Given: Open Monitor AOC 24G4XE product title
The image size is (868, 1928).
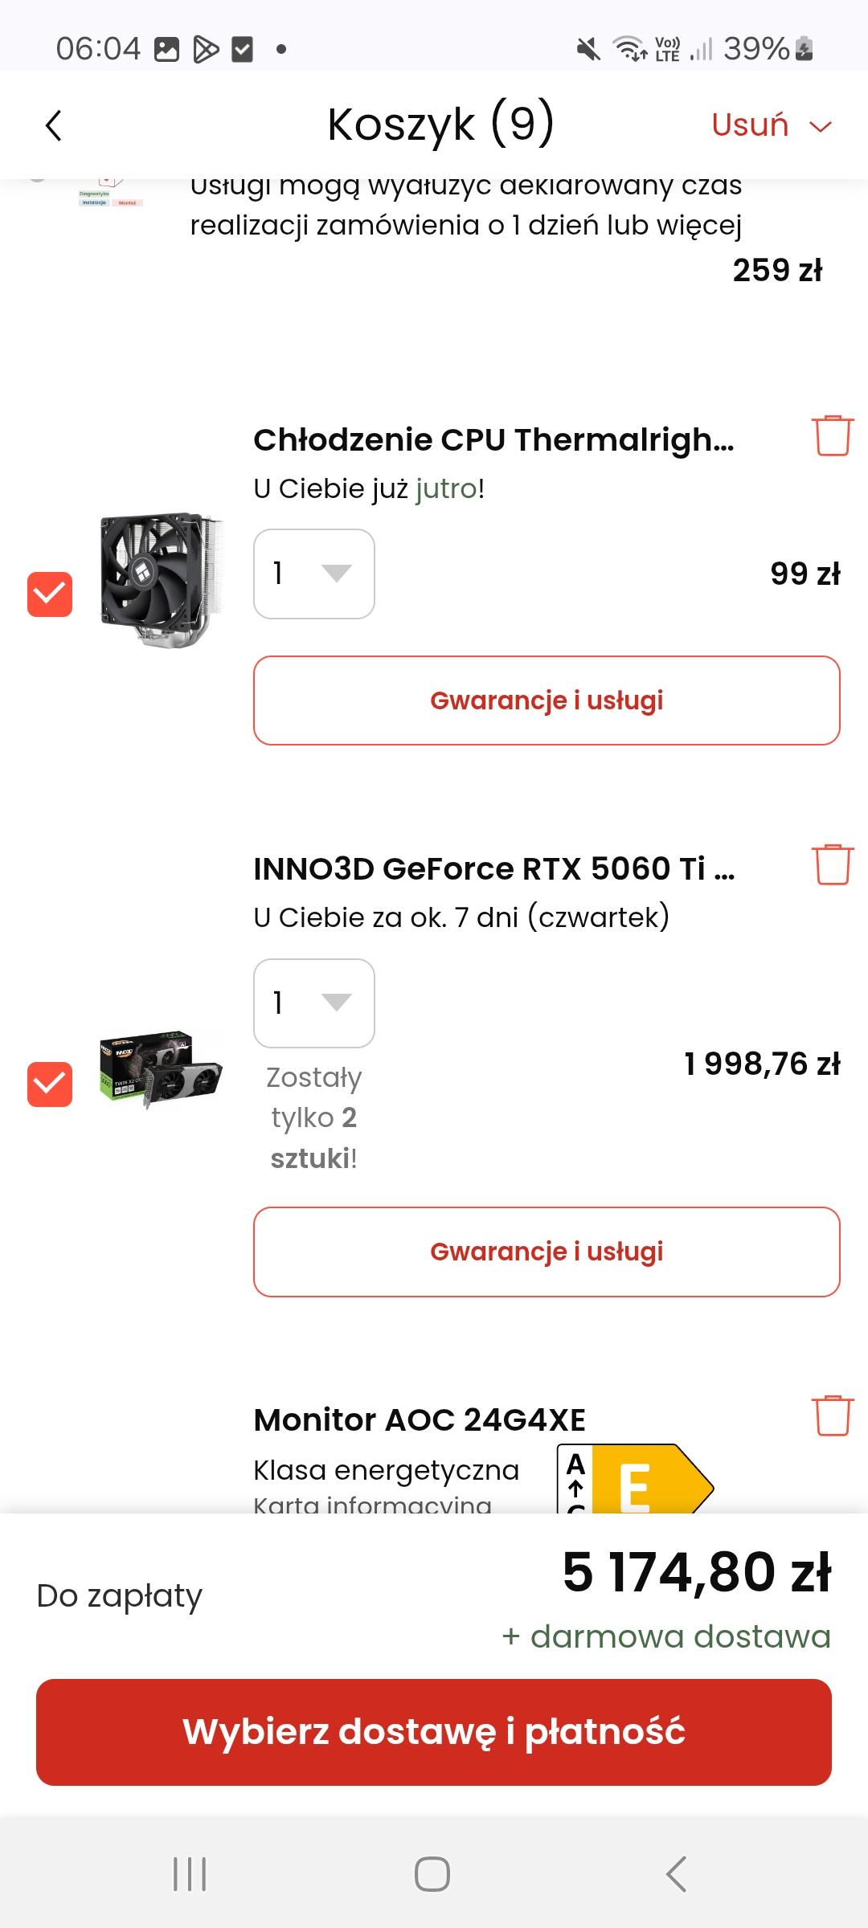Looking at the screenshot, I should (420, 1420).
